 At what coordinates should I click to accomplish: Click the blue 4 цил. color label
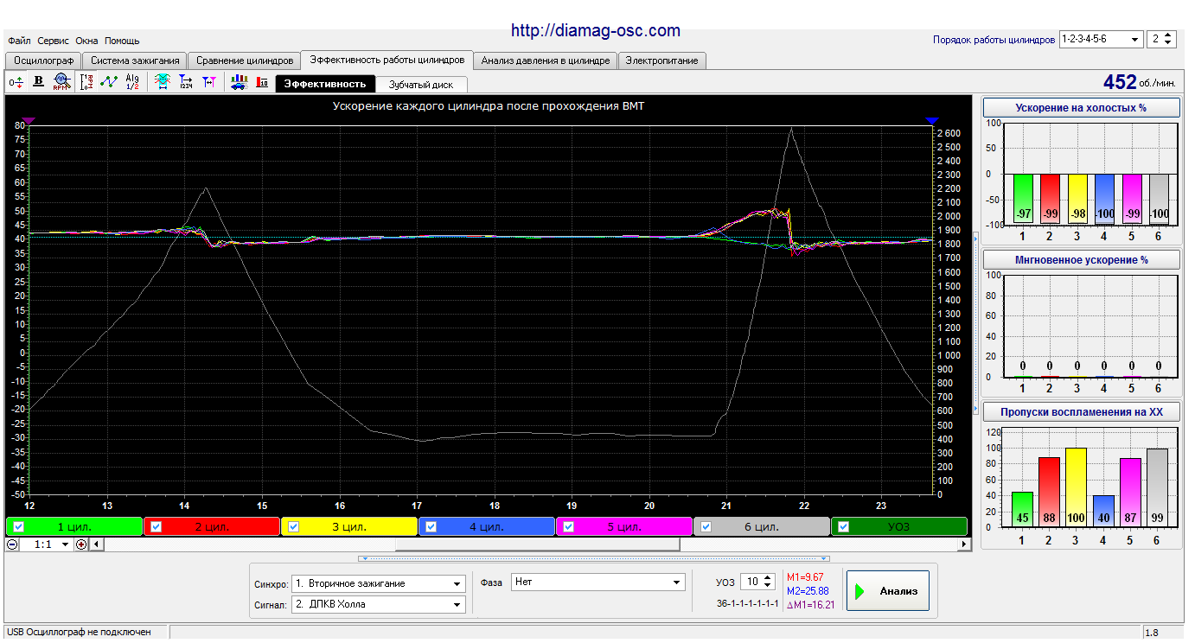click(x=486, y=526)
